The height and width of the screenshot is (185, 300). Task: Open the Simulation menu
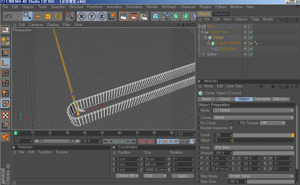click(x=134, y=7)
